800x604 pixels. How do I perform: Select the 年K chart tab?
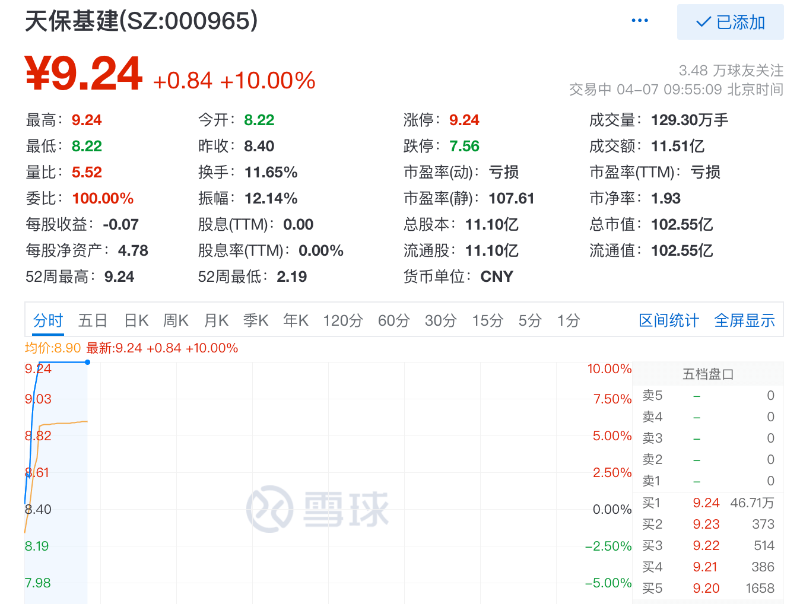(296, 320)
